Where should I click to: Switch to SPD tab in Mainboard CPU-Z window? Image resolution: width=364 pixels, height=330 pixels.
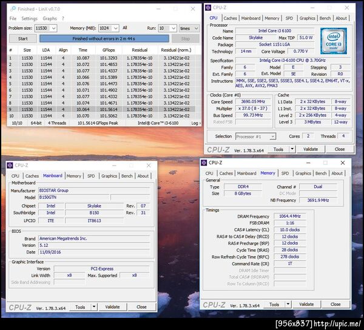[91, 176]
